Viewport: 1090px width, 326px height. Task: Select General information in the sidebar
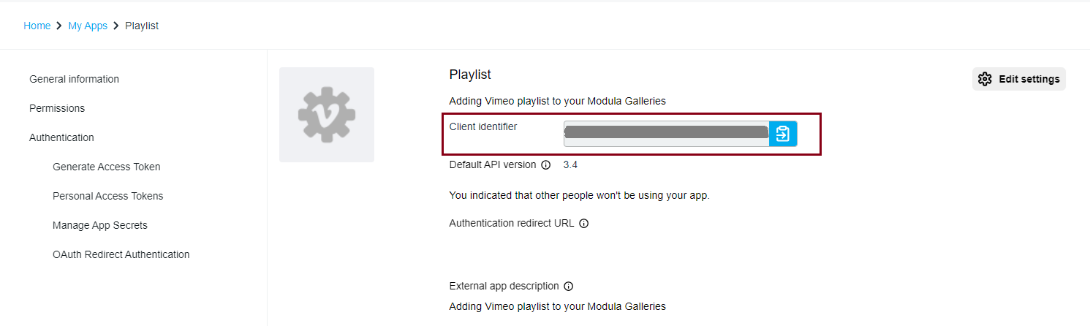74,79
